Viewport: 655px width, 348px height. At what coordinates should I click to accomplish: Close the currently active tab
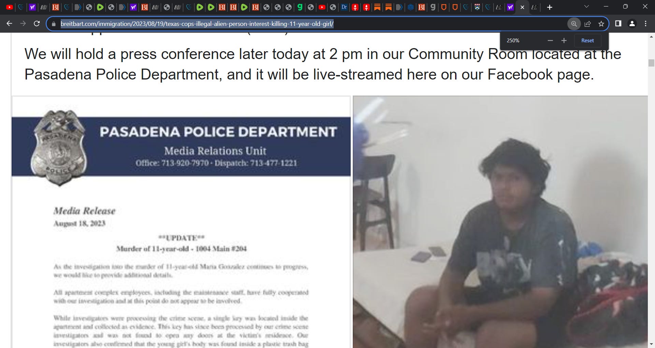coord(522,7)
